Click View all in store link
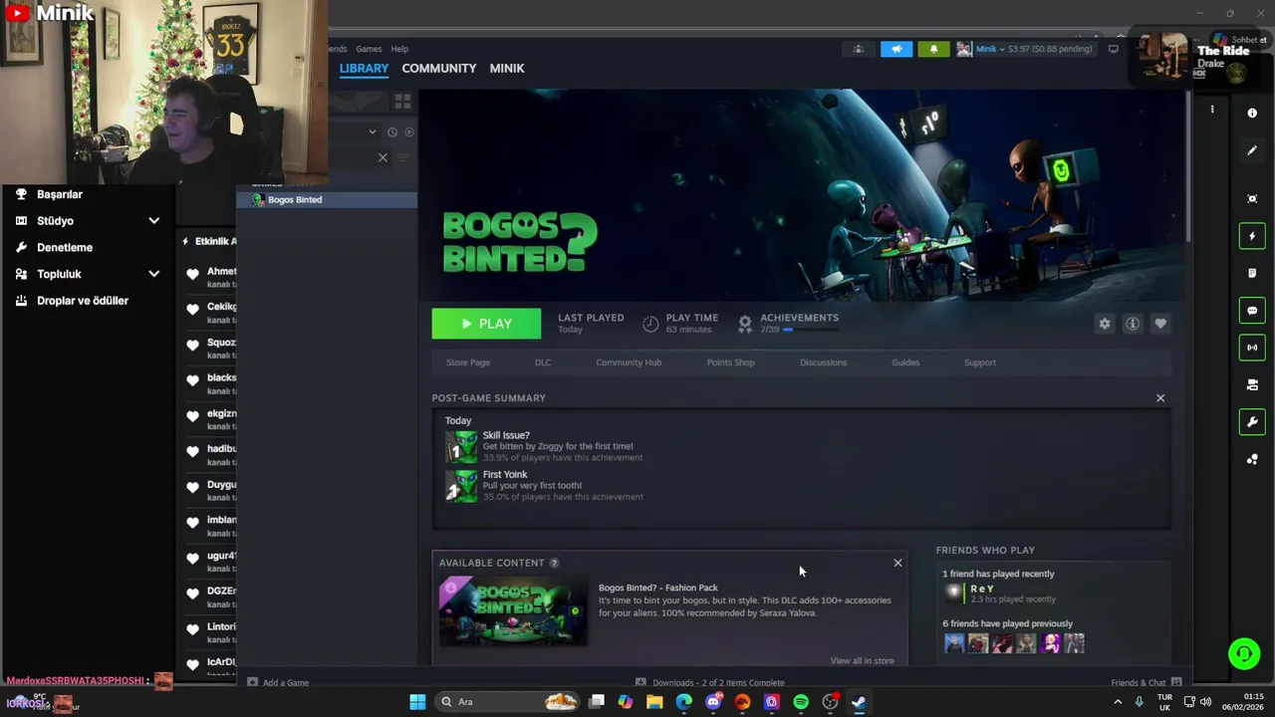 [x=863, y=661]
